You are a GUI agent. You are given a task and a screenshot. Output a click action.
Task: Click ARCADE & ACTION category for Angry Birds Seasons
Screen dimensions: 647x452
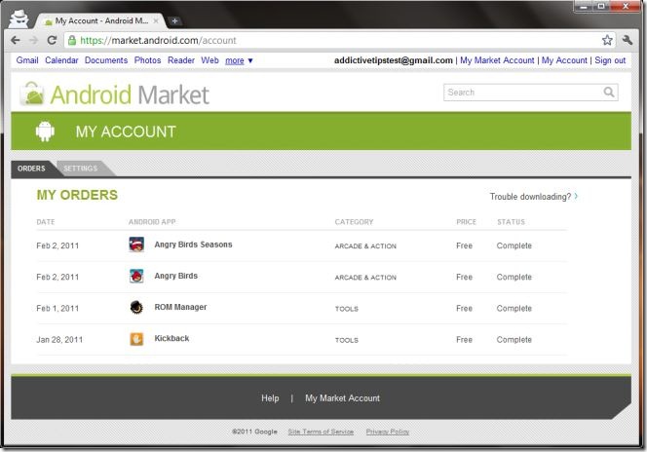(x=365, y=245)
